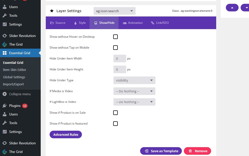Open the Hide Under Type visibility dropdown
The image size is (249, 156).
[x=134, y=80]
